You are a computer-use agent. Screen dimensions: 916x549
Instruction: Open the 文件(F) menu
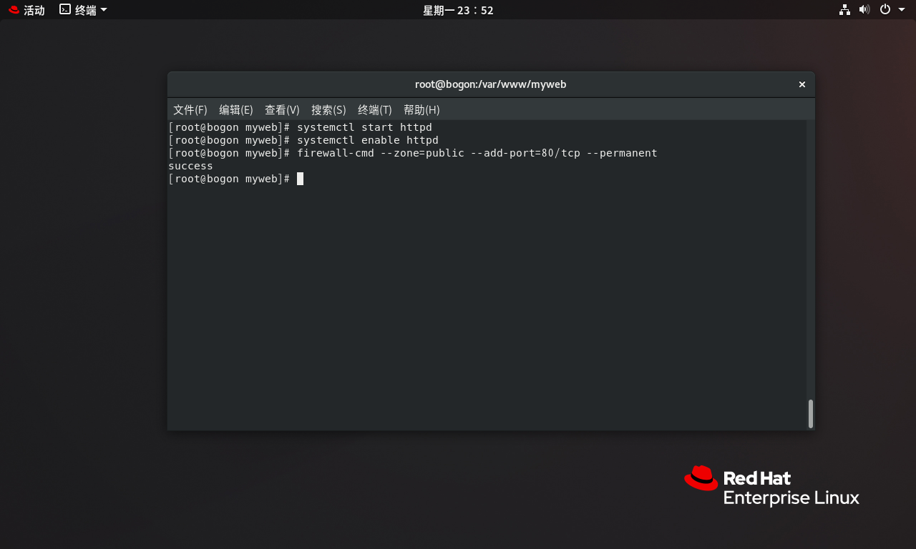point(190,109)
